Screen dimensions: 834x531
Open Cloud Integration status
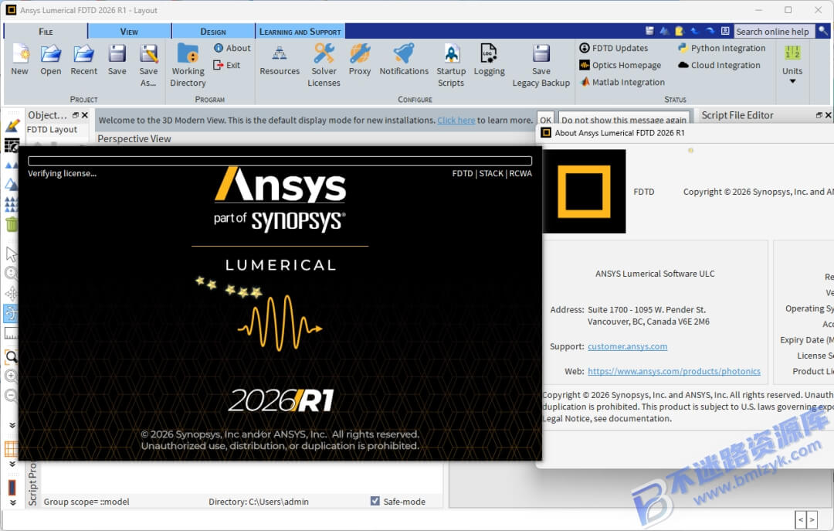pos(719,65)
